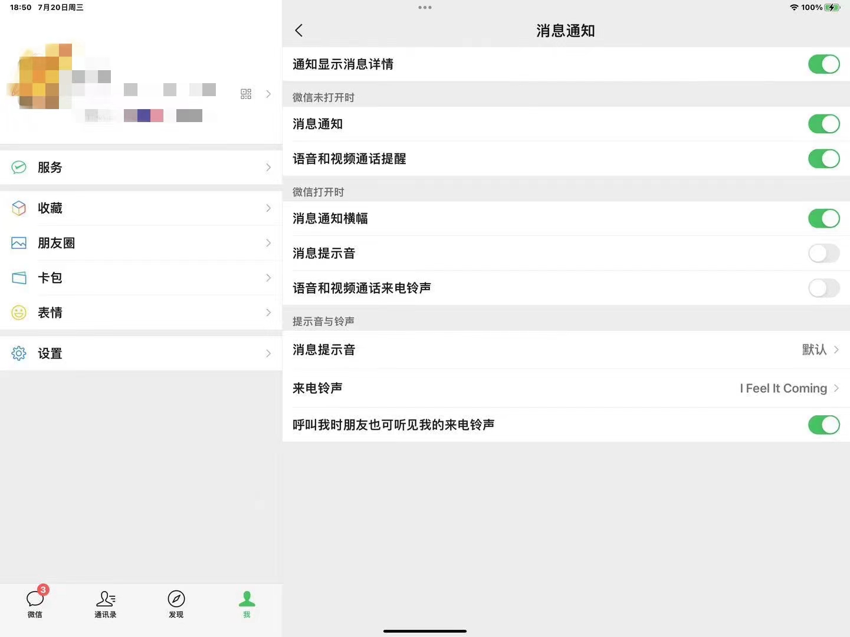Open the 通讯录 (Contacts) tab
Screen dimensions: 850x637
[106, 604]
